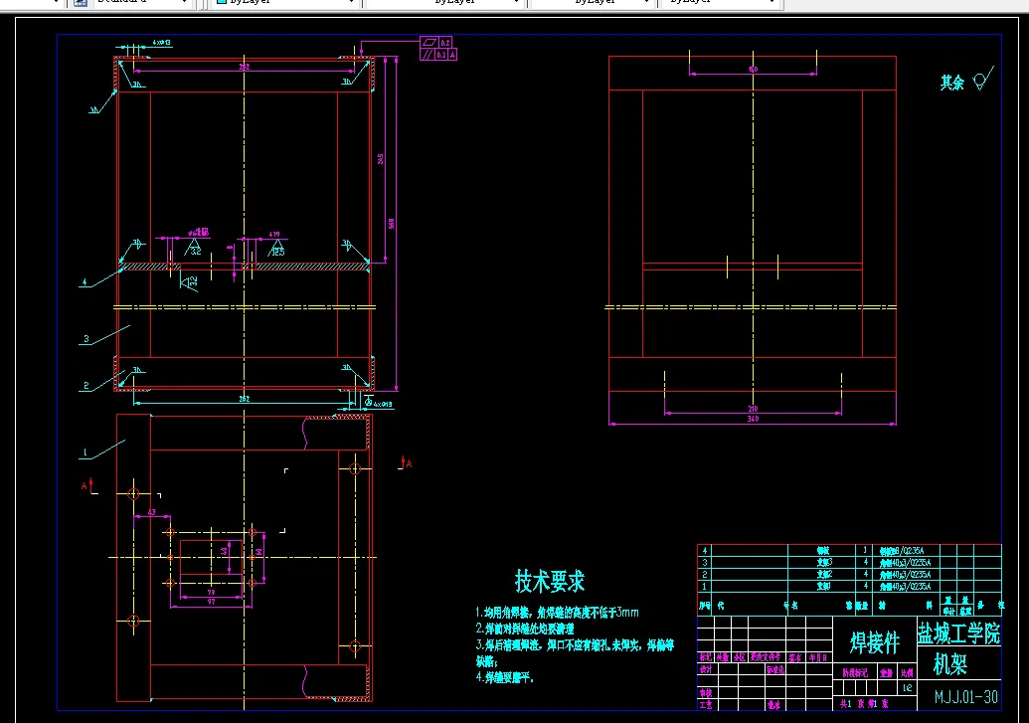Select the 更改文件号 title block cell
Image resolution: width=1029 pixels, height=723 pixels.
[x=766, y=657]
